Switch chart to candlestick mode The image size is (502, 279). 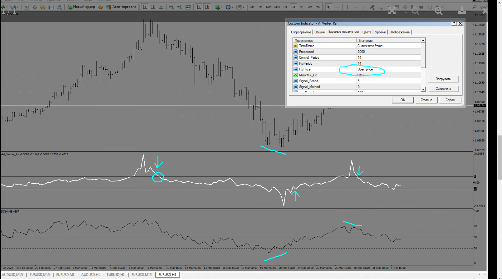tap(153, 7)
